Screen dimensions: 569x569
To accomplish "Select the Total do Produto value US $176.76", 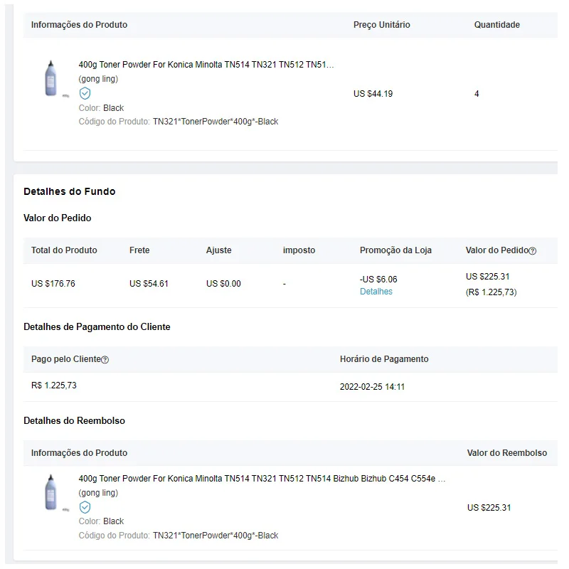I will click(x=53, y=284).
